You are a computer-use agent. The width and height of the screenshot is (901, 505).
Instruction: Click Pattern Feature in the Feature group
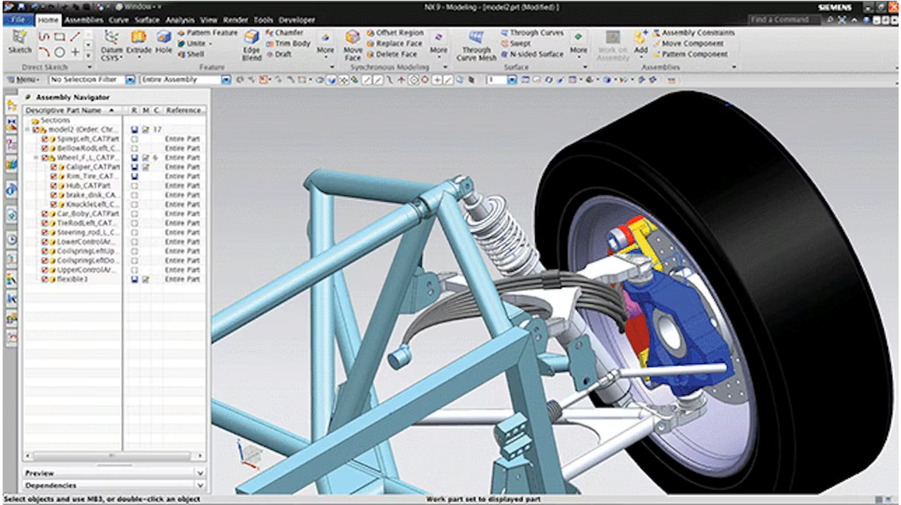pyautogui.click(x=207, y=33)
